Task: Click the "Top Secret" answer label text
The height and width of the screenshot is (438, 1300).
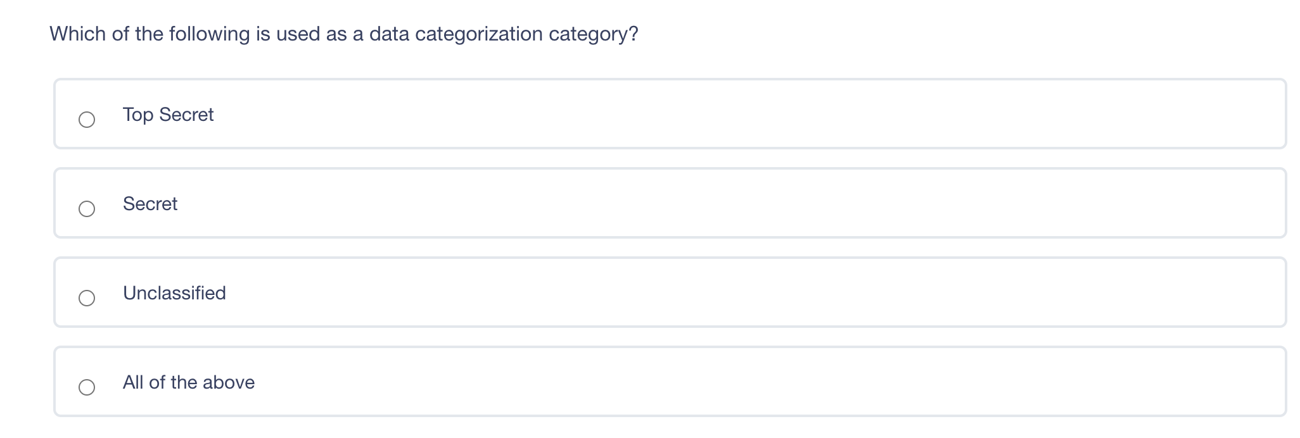Action: point(168,115)
